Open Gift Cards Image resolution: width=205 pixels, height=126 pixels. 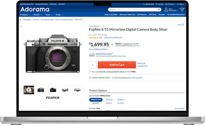pos(153,15)
